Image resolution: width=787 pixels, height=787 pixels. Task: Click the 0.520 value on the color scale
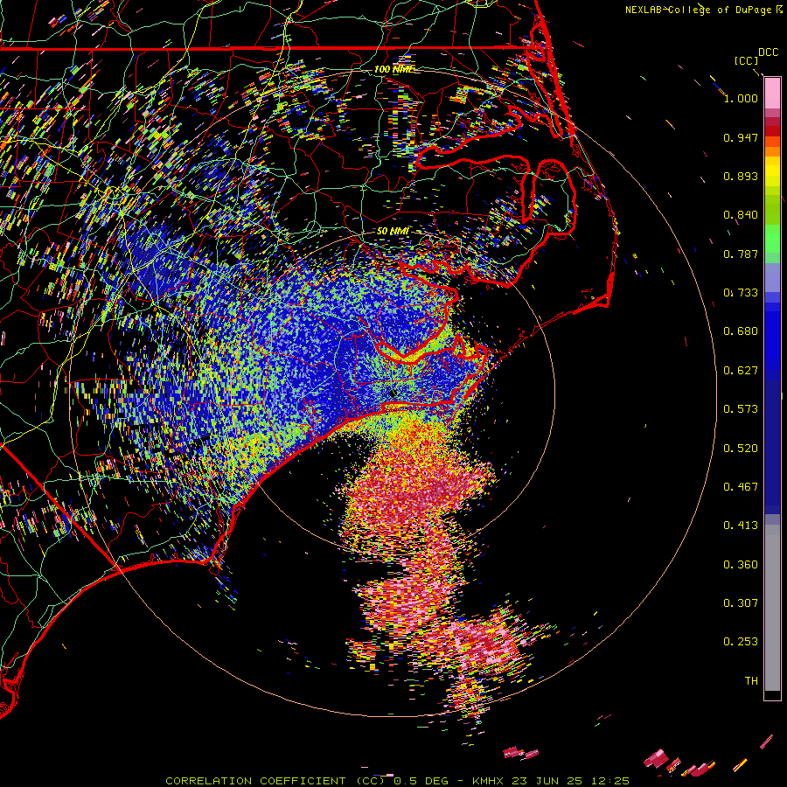point(741,449)
